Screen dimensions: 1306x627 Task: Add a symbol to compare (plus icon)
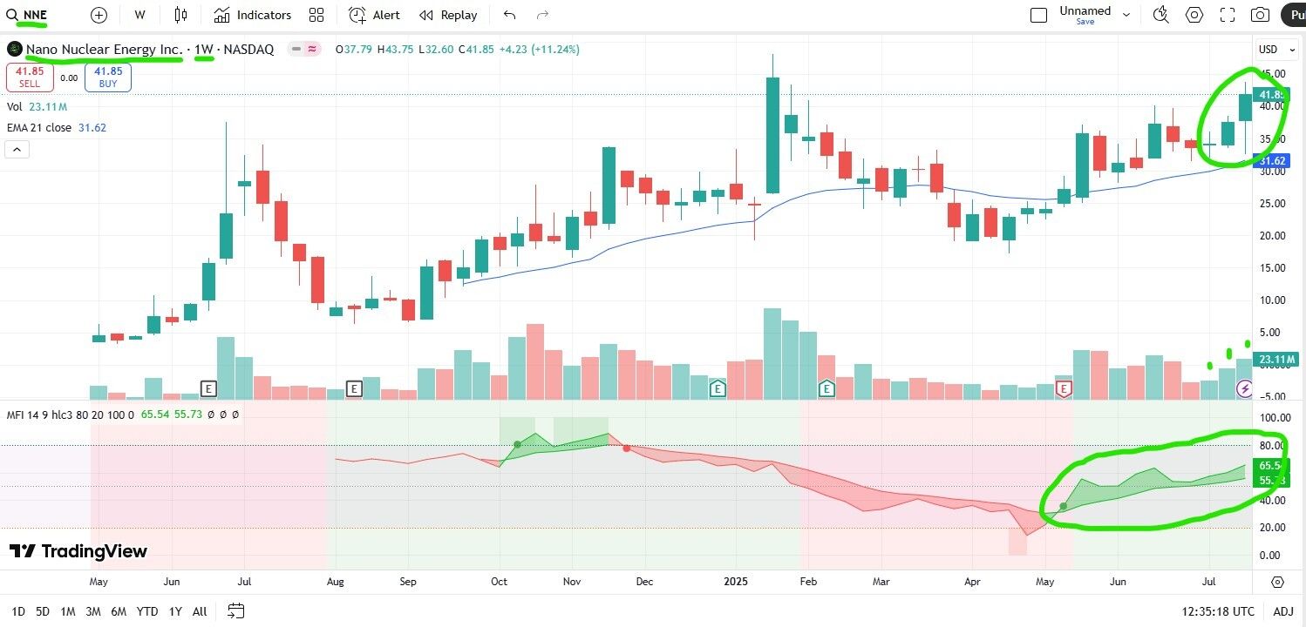coord(99,15)
